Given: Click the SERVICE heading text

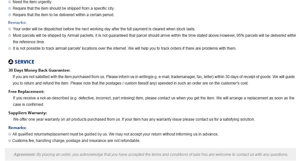Looking at the screenshot, I should tap(25, 62).
